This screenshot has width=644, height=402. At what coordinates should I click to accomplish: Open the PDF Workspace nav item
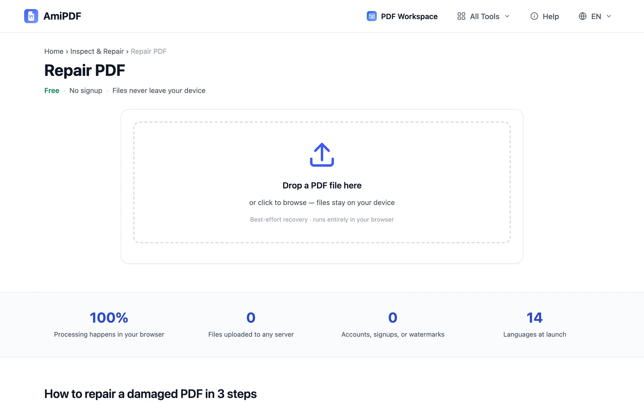pyautogui.click(x=402, y=16)
